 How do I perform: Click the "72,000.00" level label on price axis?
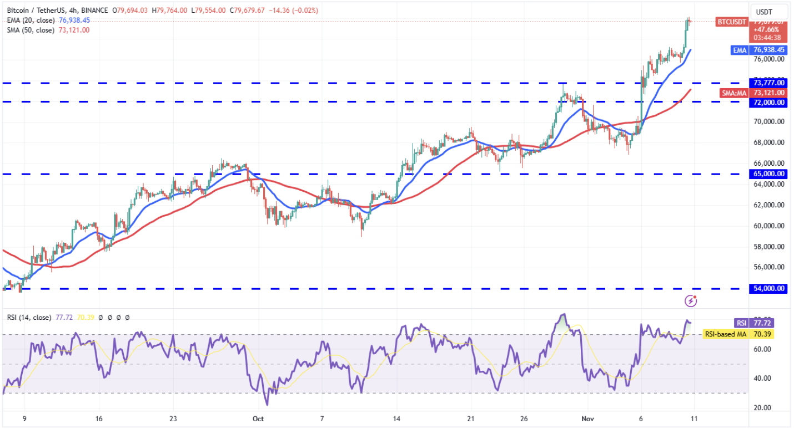768,103
